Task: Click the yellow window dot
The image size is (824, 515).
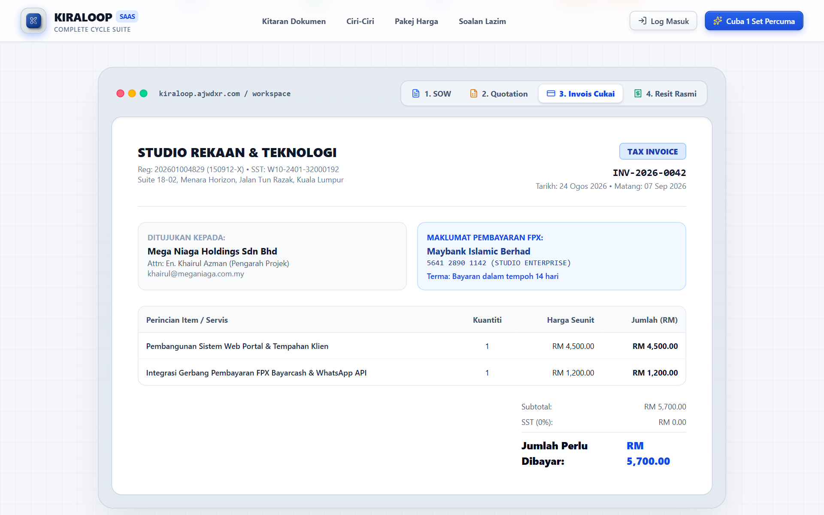Action: pos(132,94)
